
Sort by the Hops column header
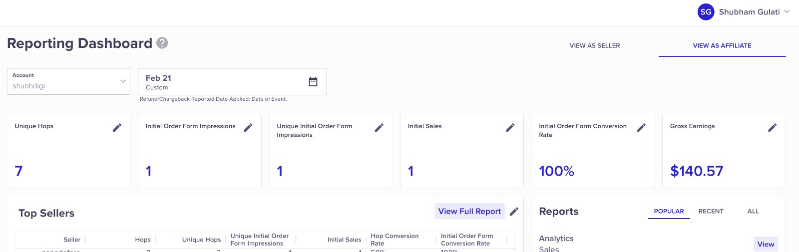(x=142, y=240)
